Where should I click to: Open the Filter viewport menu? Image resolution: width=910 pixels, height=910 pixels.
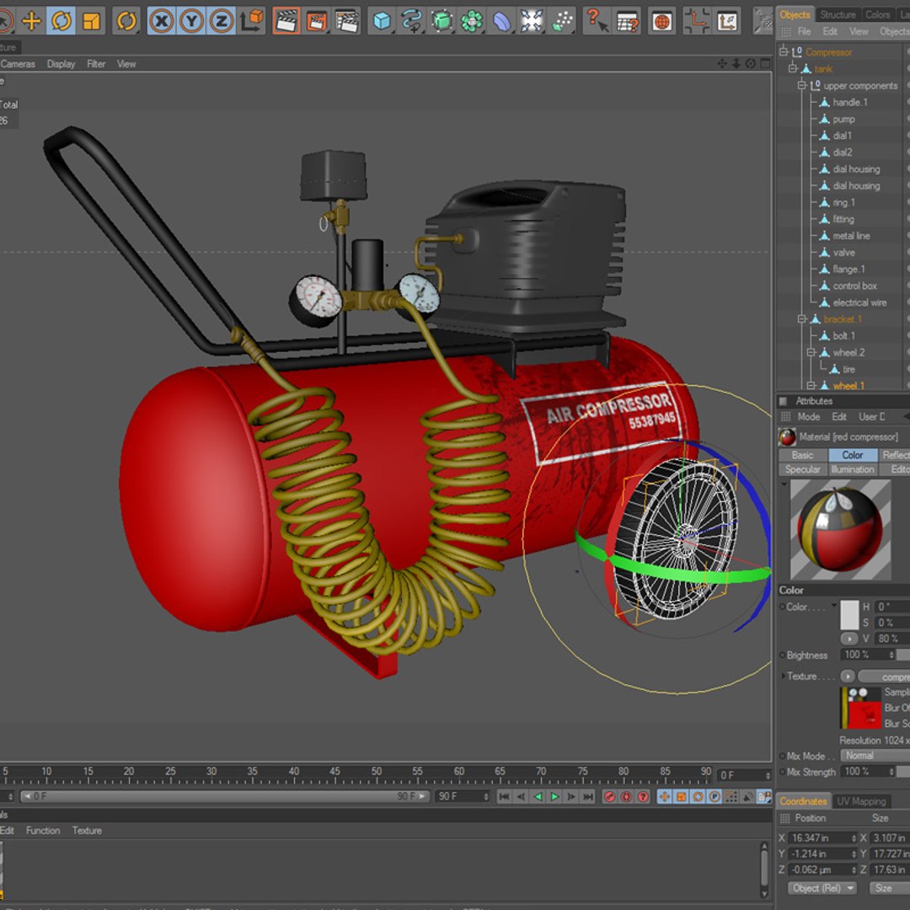96,64
